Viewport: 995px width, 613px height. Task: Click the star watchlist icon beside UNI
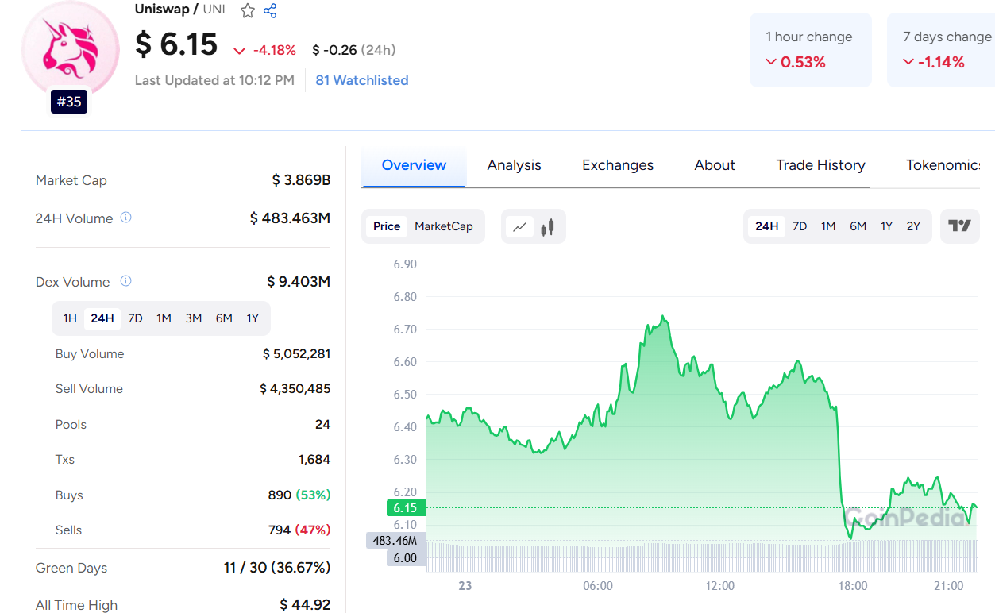coord(248,10)
